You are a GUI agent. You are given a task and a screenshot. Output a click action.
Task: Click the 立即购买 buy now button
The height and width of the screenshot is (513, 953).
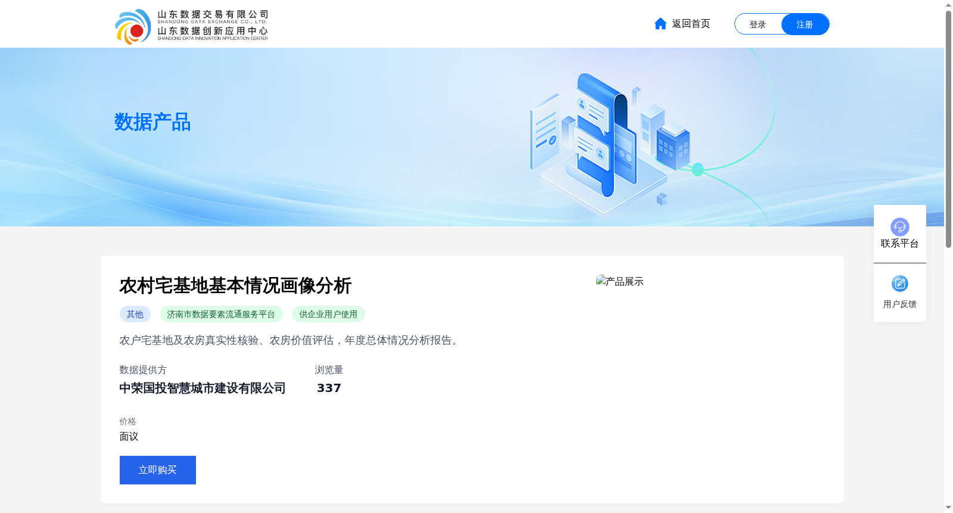click(x=158, y=470)
